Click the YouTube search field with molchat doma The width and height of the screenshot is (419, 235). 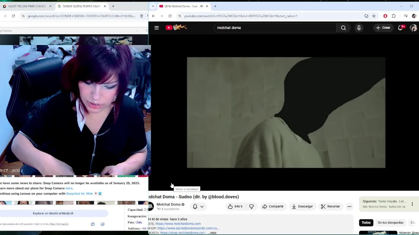(x=275, y=28)
